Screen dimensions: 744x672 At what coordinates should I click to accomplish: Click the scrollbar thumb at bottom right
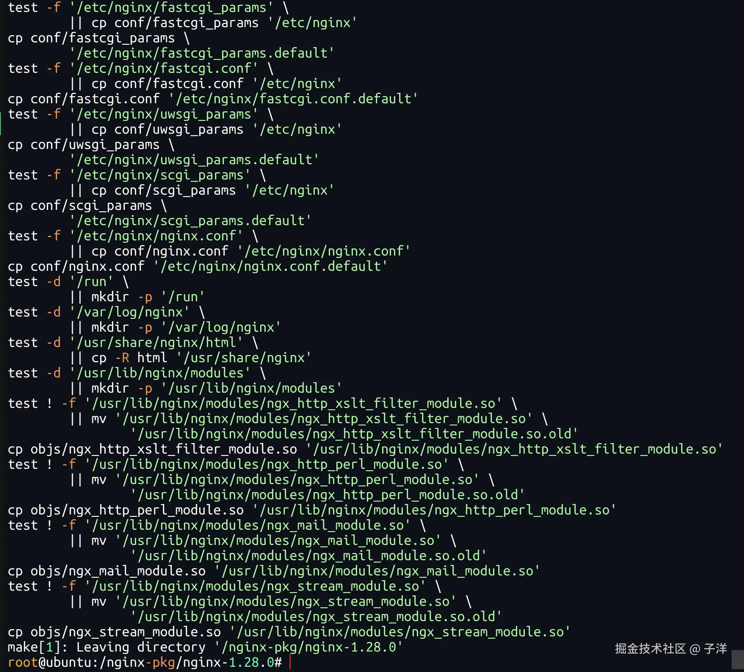(738, 660)
